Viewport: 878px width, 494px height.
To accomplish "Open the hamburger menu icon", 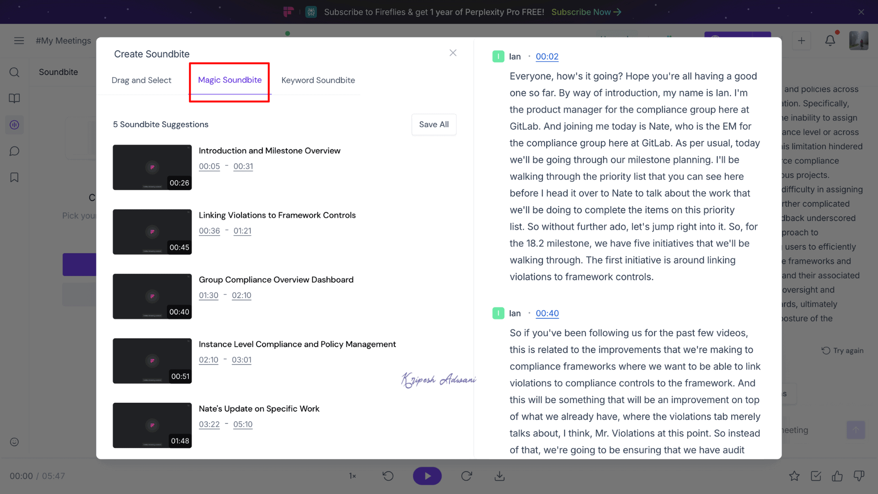I will click(19, 41).
